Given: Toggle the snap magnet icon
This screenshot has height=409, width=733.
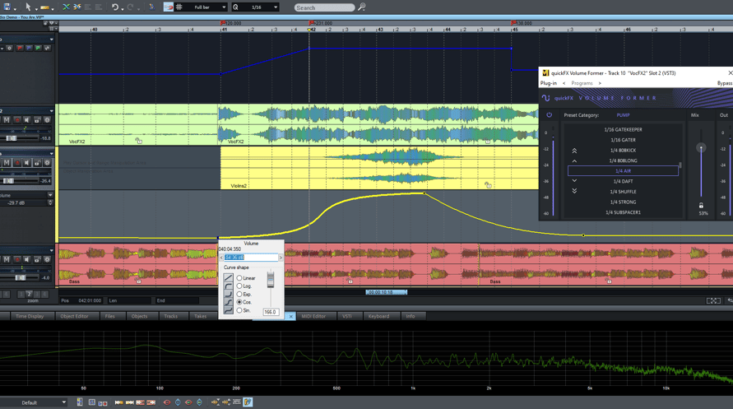Looking at the screenshot, I should [x=169, y=7].
